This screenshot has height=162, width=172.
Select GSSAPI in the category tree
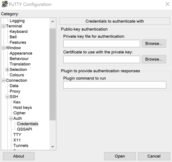pos(25,129)
